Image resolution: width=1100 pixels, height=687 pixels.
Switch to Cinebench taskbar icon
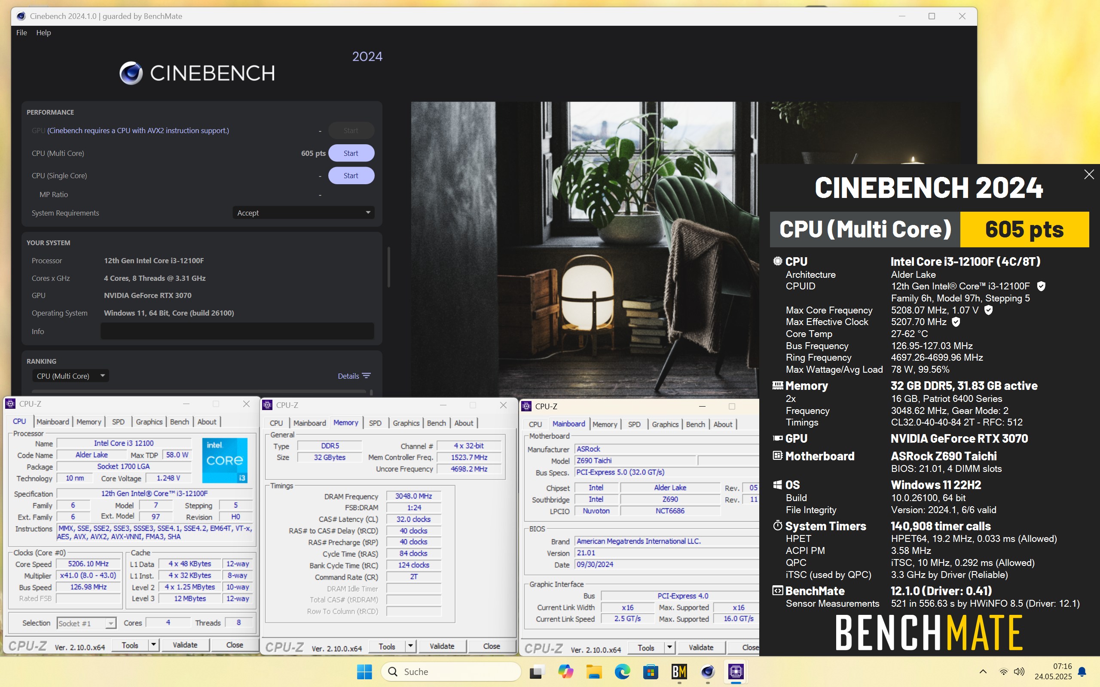click(708, 672)
